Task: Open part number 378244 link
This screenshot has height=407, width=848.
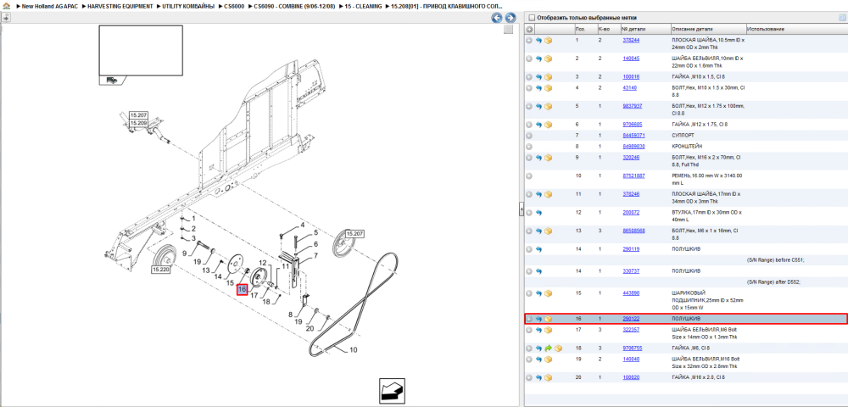Action: [x=631, y=41]
